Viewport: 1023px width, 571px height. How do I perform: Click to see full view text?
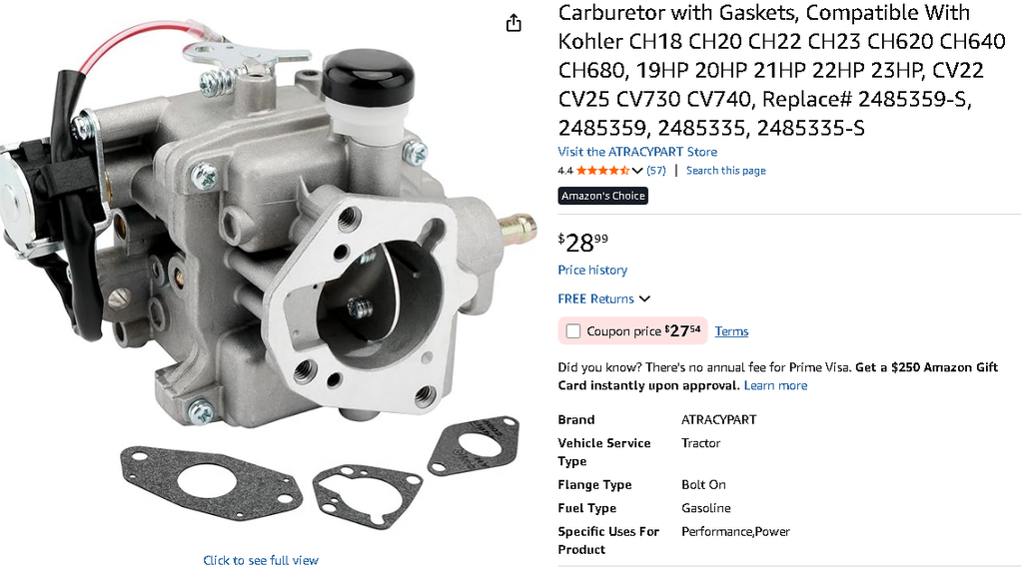click(x=261, y=560)
